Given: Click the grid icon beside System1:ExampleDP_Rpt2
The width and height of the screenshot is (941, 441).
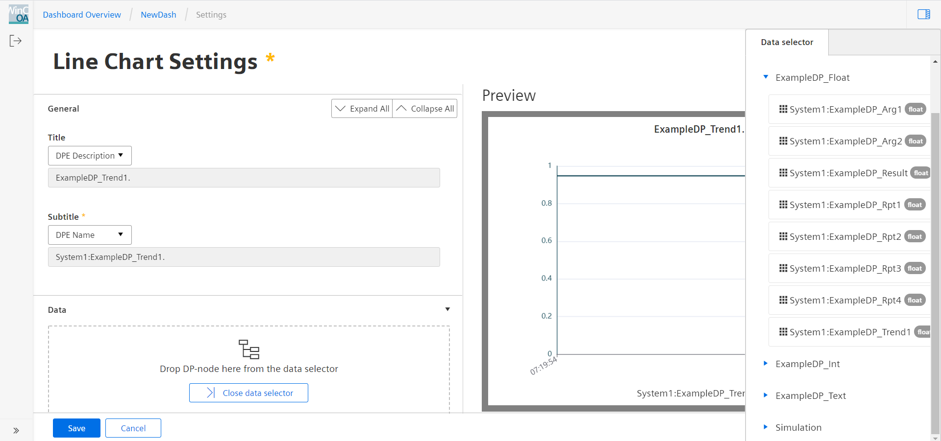Looking at the screenshot, I should tap(783, 236).
